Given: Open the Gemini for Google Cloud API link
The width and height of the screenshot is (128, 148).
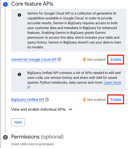Looking at the screenshot, I should 34,59.
